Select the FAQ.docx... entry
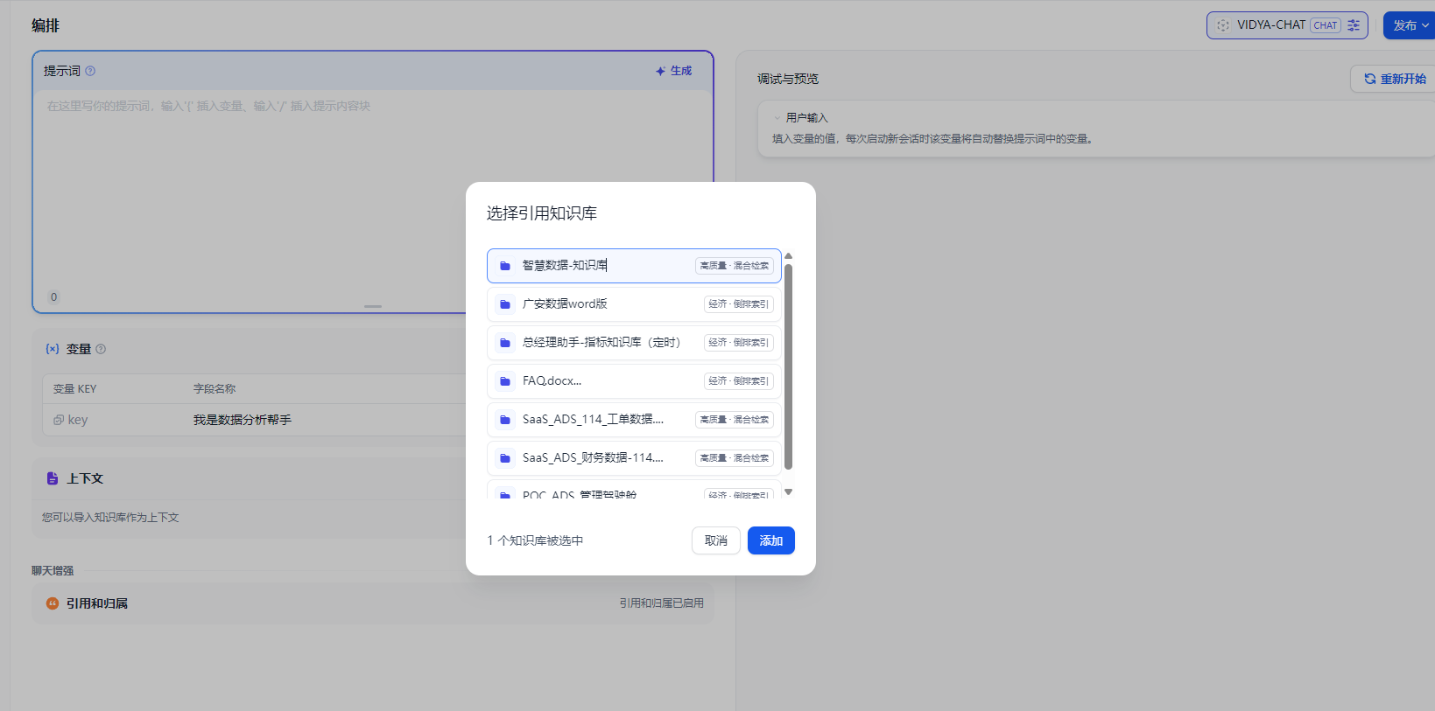Screen dimensions: 1435x711 [634, 381]
